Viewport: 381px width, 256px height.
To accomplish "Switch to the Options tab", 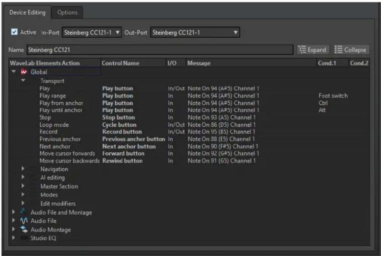I will pos(67,12).
